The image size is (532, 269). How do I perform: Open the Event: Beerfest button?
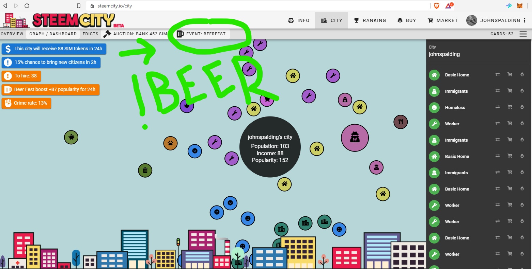pyautogui.click(x=202, y=34)
